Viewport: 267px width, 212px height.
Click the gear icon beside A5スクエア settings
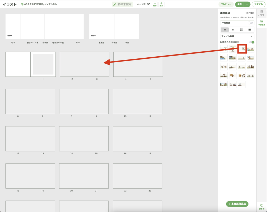point(22,4)
